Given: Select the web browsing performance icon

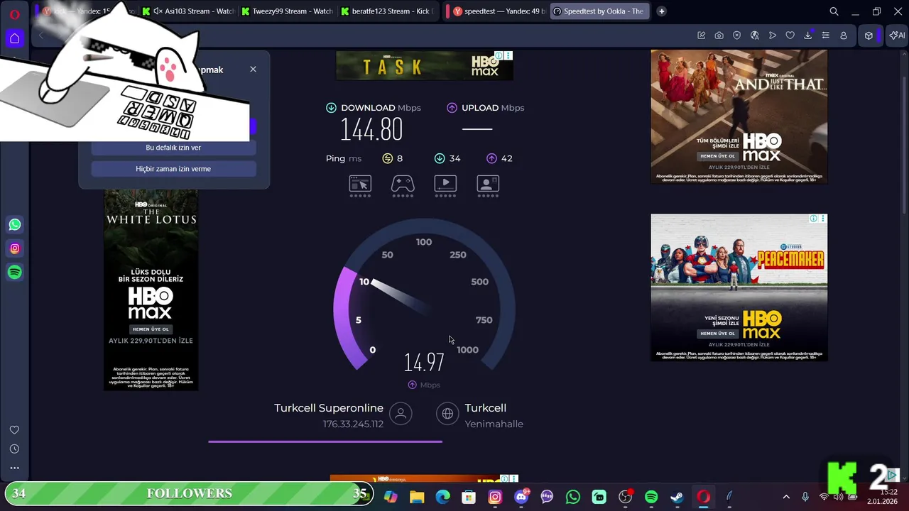Looking at the screenshot, I should [360, 185].
